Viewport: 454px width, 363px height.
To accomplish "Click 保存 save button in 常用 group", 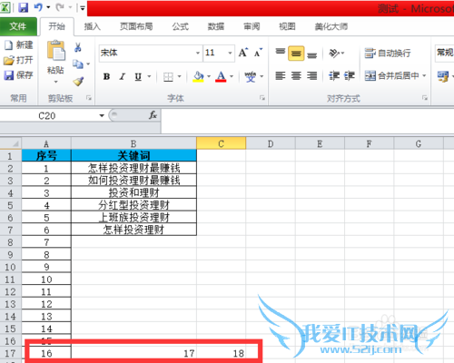I will click(x=19, y=74).
